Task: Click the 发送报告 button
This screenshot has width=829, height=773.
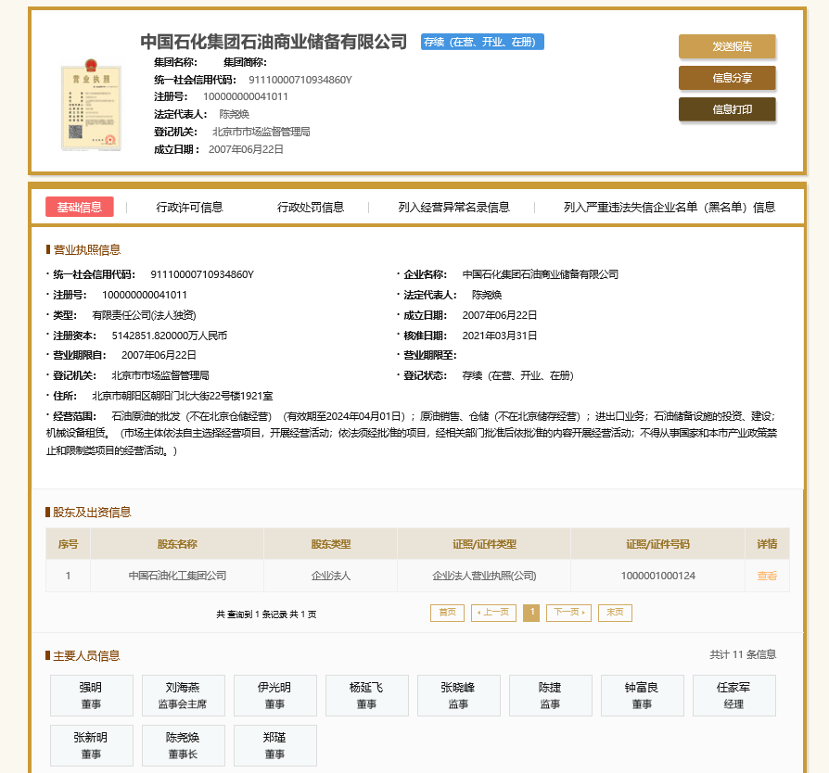Action: [x=727, y=46]
